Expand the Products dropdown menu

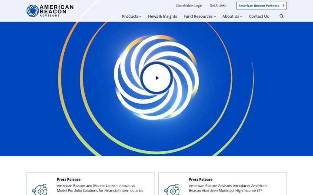tap(132, 16)
